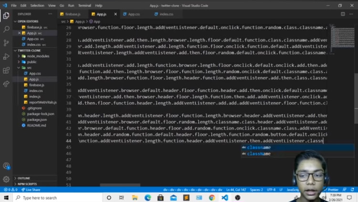Open README.md in the explorer

pyautogui.click(x=36, y=126)
